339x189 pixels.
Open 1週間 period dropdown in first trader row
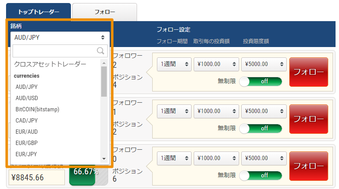pyautogui.click(x=174, y=64)
